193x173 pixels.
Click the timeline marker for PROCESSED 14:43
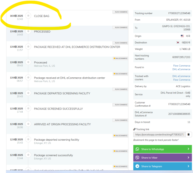point(28,31)
